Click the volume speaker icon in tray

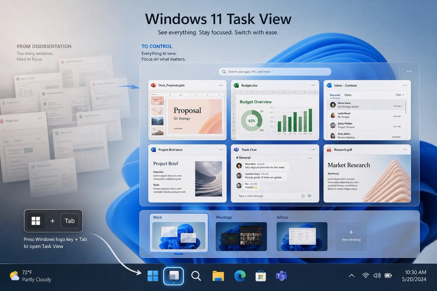[377, 276]
